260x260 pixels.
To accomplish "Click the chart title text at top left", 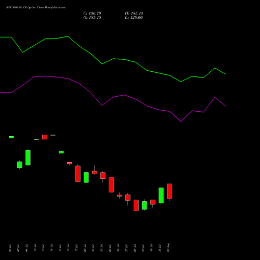I will (x=36, y=8).
